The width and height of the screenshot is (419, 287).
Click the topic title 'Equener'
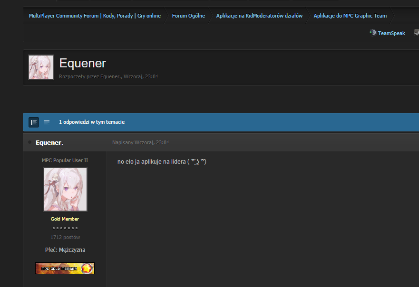click(83, 64)
